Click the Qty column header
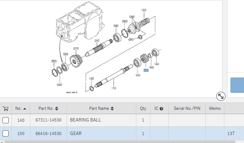This screenshot has height=143, width=244. (143, 109)
